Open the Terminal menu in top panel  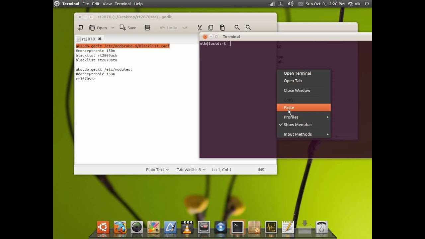click(123, 4)
